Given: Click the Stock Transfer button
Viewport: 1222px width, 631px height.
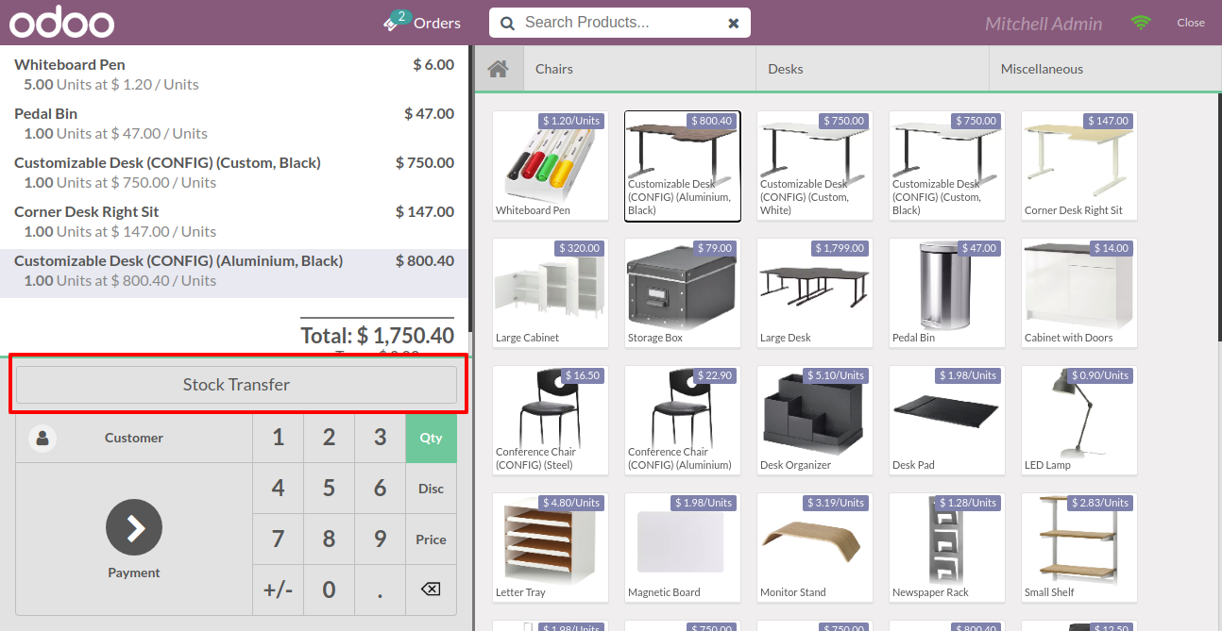Looking at the screenshot, I should 236,385.
